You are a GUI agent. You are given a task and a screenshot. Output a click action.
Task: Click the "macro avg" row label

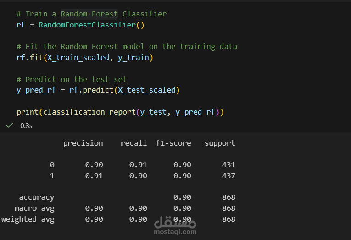click(x=34, y=208)
